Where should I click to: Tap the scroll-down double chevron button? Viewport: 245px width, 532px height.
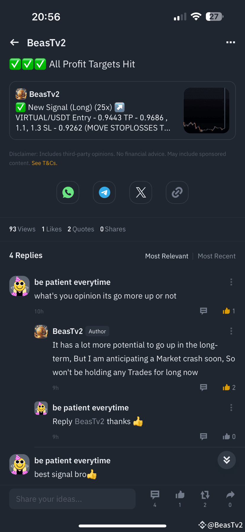pyautogui.click(x=227, y=460)
